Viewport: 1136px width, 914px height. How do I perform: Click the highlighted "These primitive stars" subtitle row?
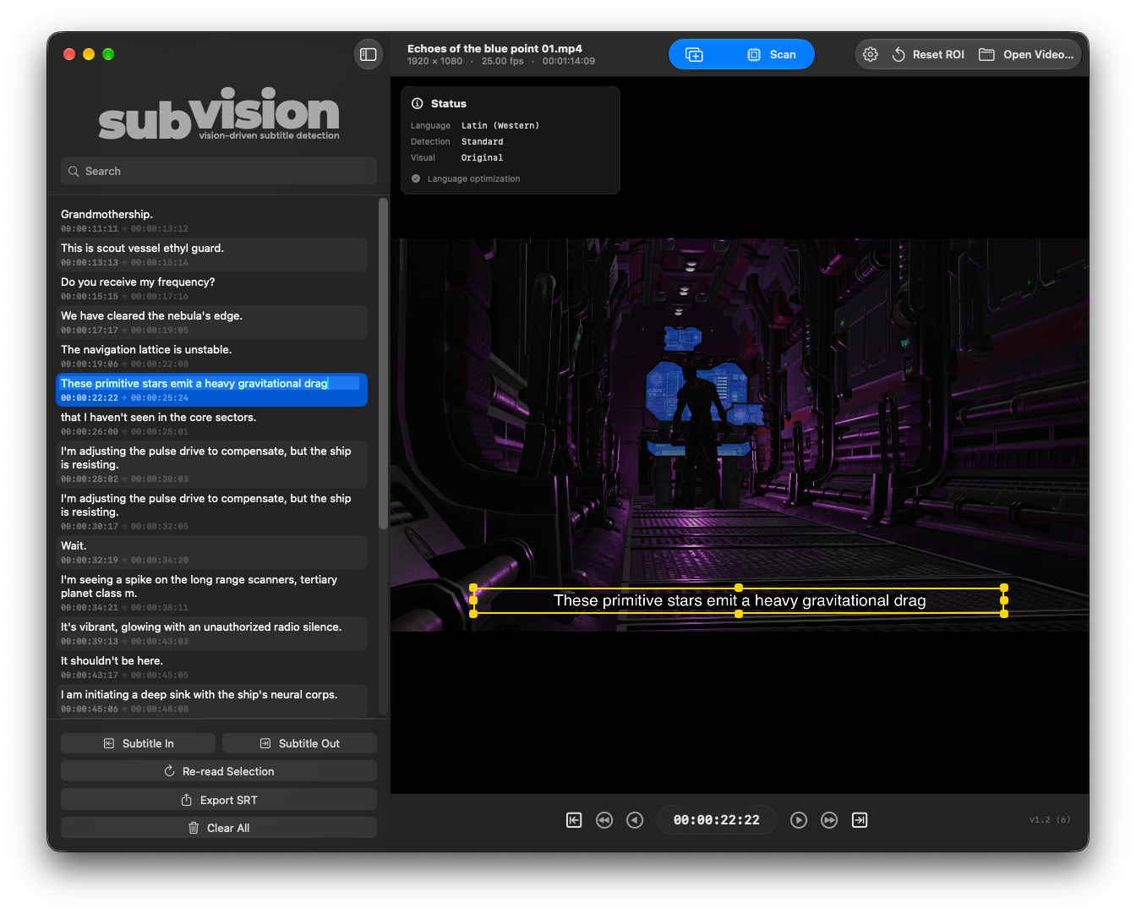coord(211,390)
